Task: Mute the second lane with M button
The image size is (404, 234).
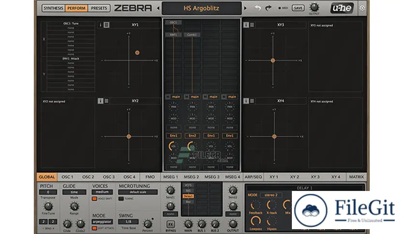Action: click(187, 97)
